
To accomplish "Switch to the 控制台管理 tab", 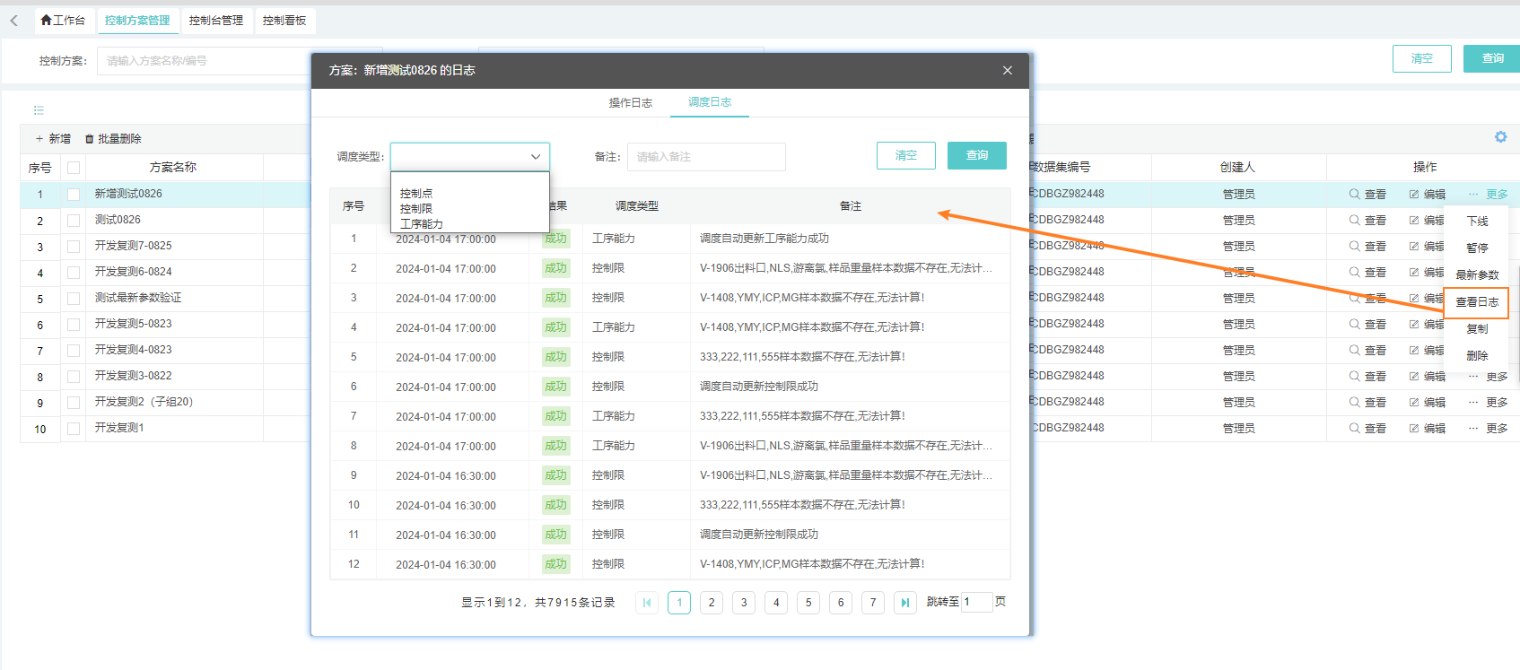I will pos(216,20).
